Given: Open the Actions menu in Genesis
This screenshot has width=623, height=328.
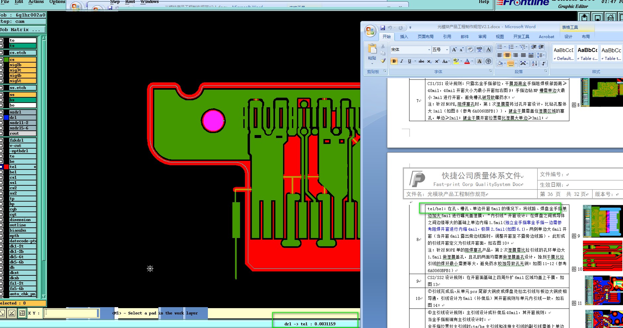Looking at the screenshot, I should coord(36,2).
